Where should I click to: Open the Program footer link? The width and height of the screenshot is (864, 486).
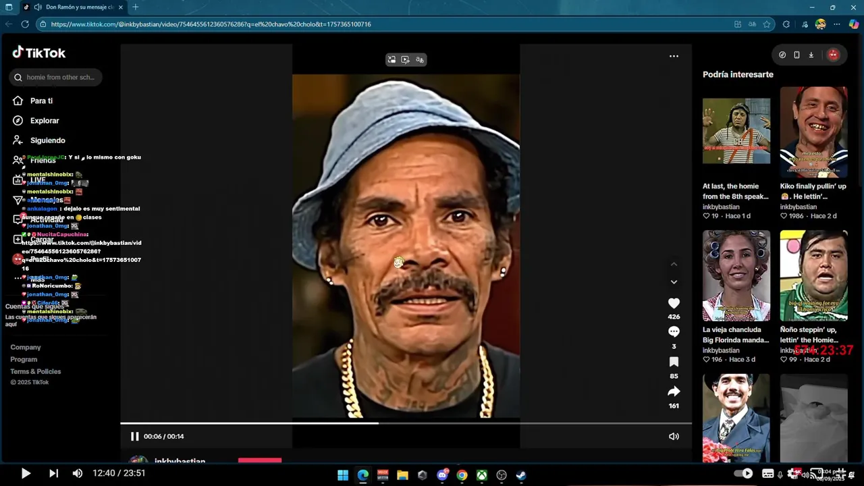24,359
